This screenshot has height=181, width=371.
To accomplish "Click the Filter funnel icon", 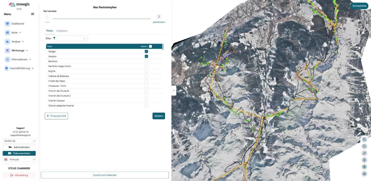I will [x=54, y=38].
